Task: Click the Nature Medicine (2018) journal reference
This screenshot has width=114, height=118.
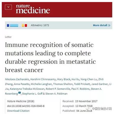Action: click(21, 101)
